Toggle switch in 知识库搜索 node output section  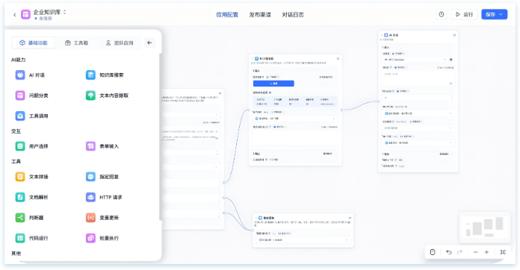pyautogui.click(x=334, y=154)
